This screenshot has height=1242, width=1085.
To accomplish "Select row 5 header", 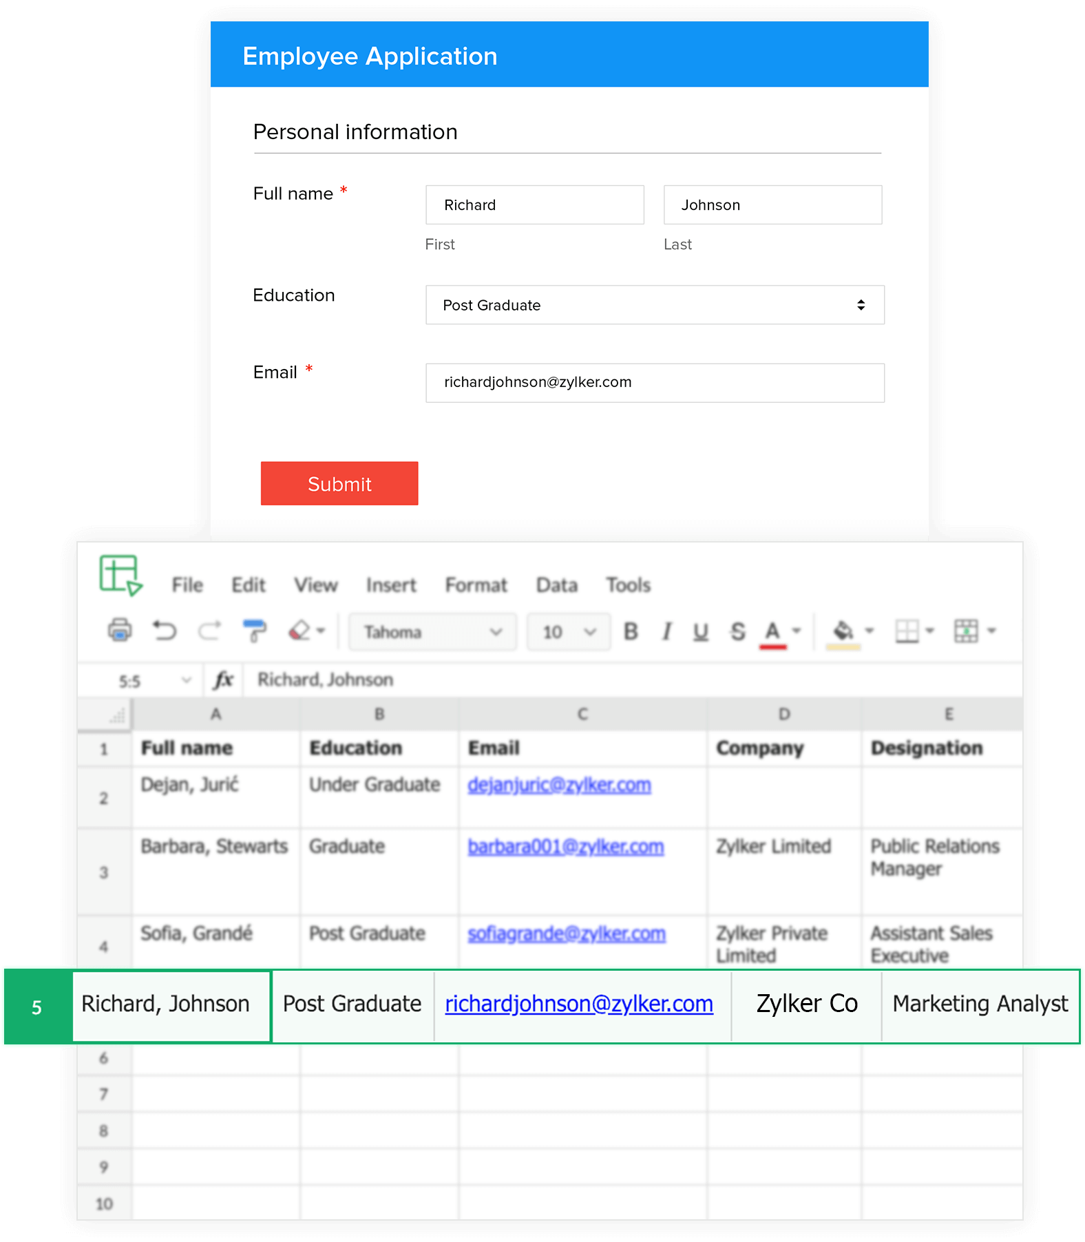I will point(37,1007).
